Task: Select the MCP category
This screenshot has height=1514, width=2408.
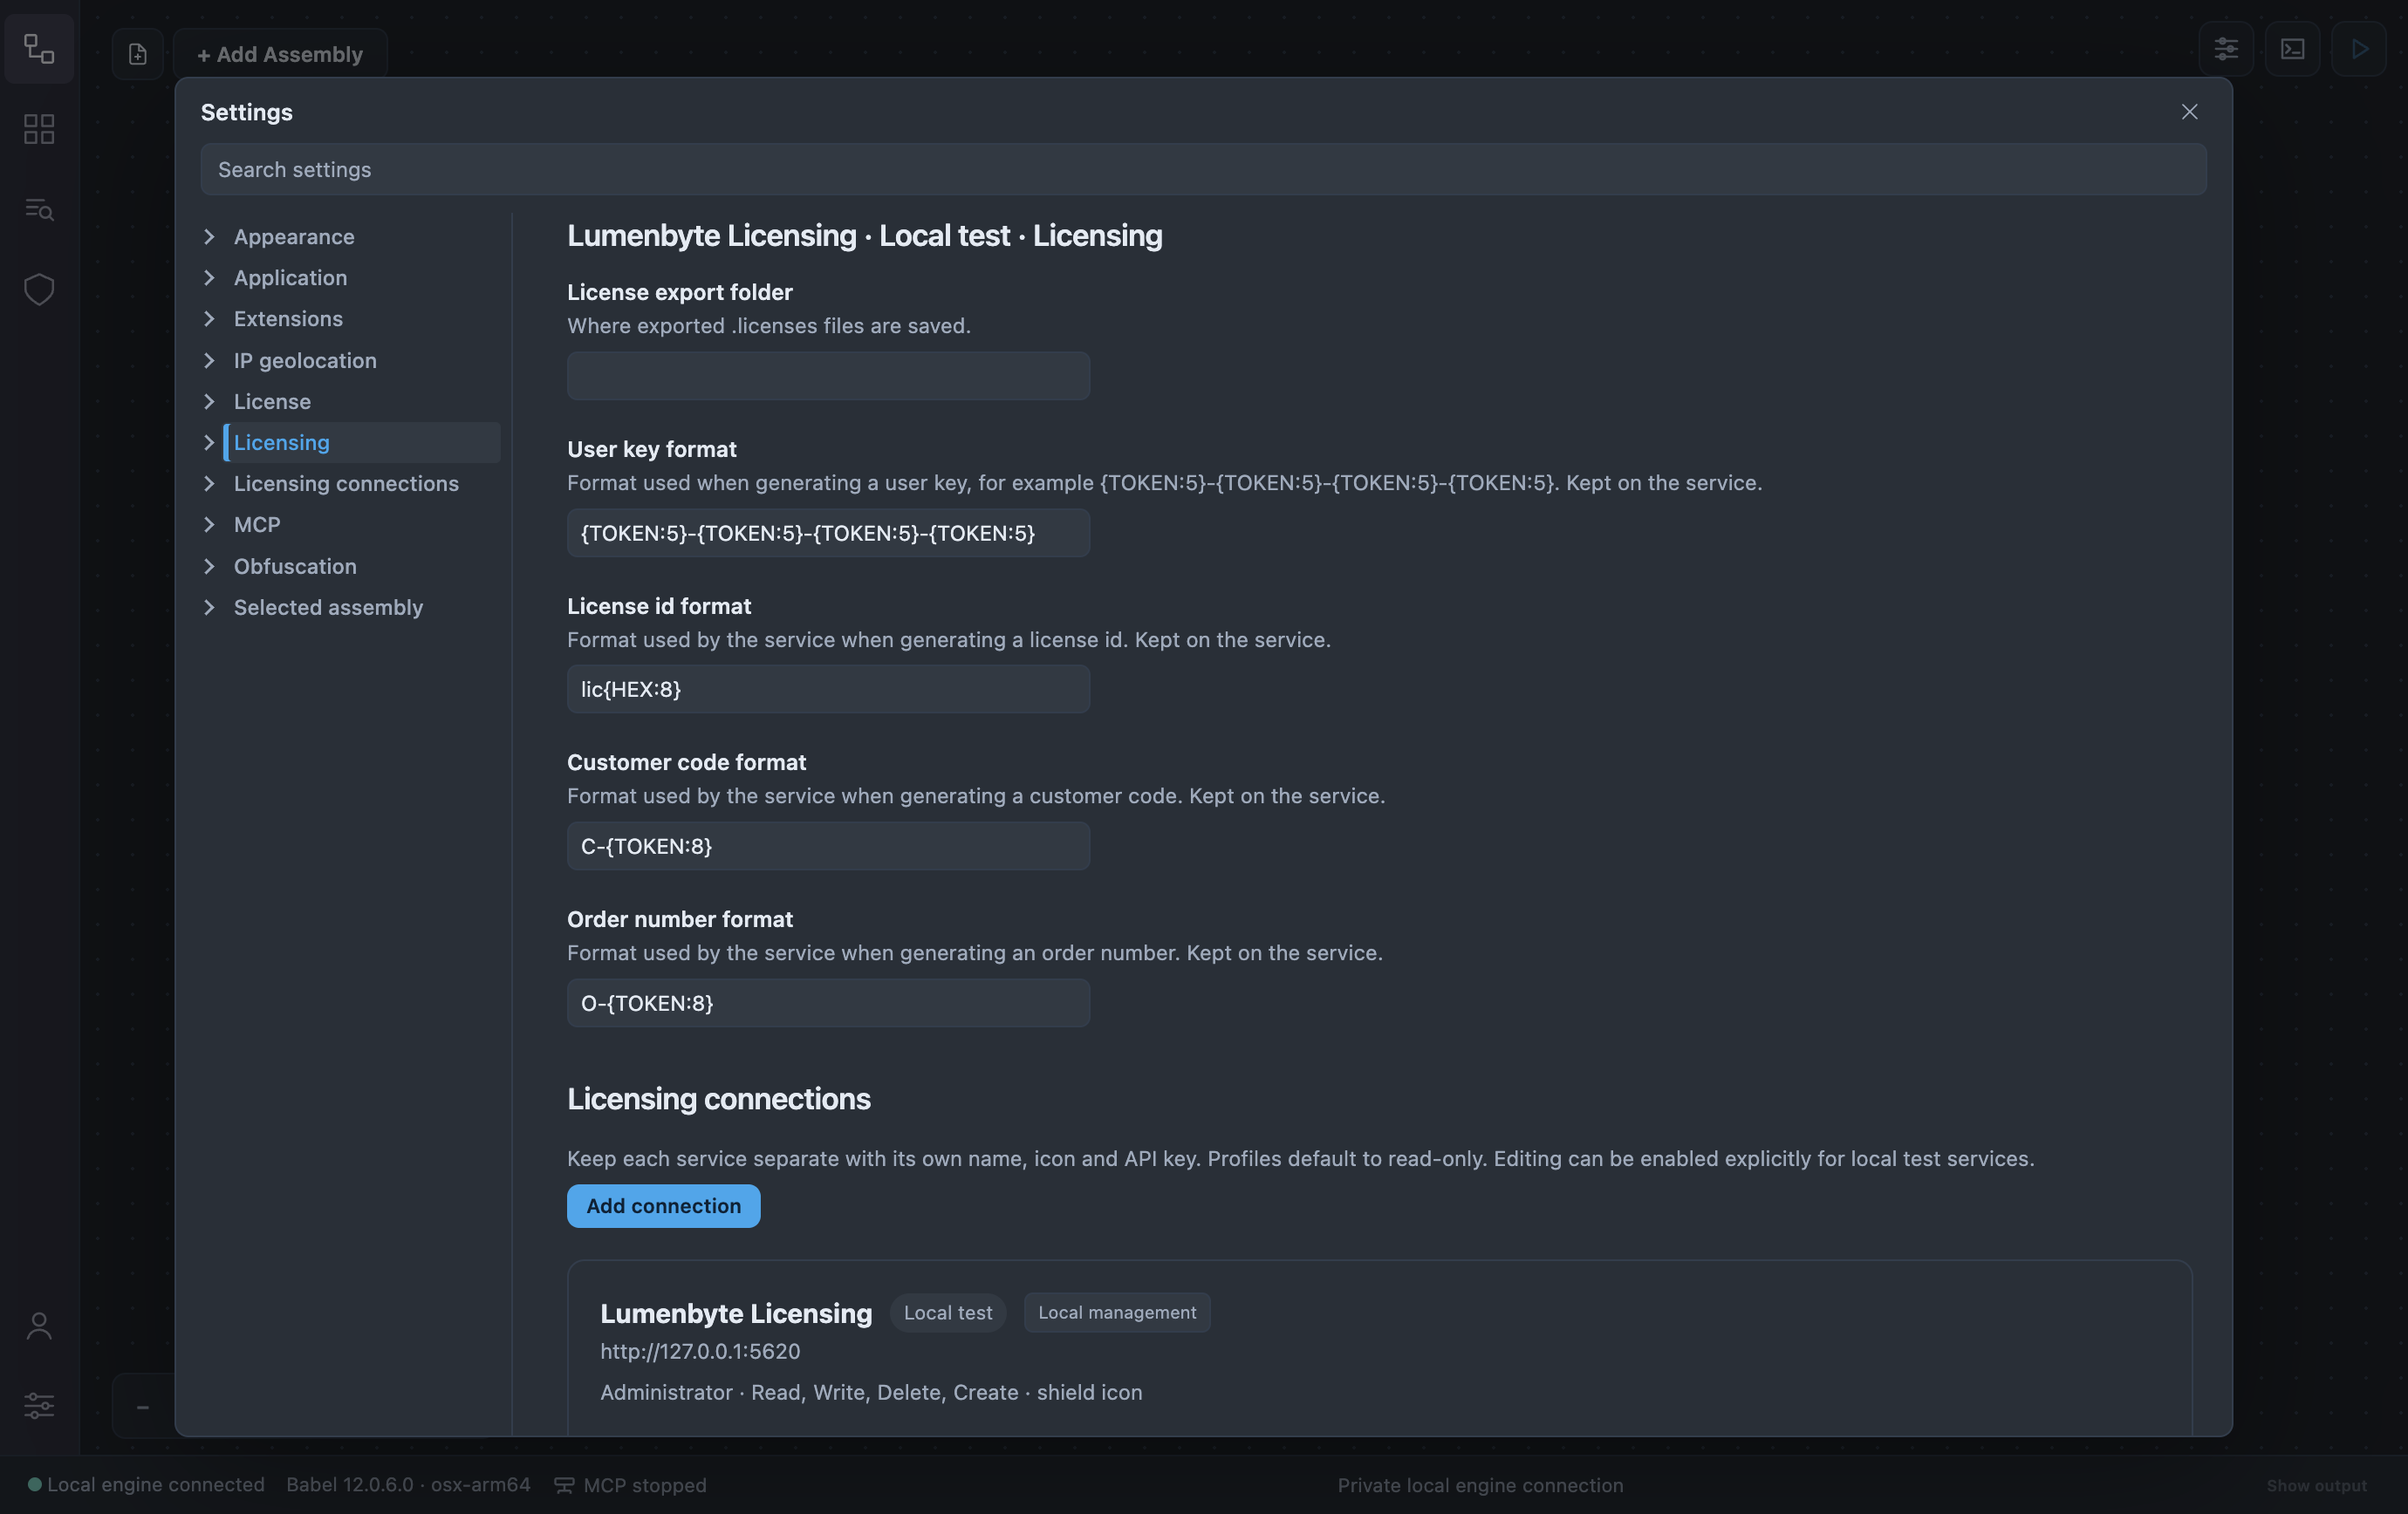Action: [257, 525]
